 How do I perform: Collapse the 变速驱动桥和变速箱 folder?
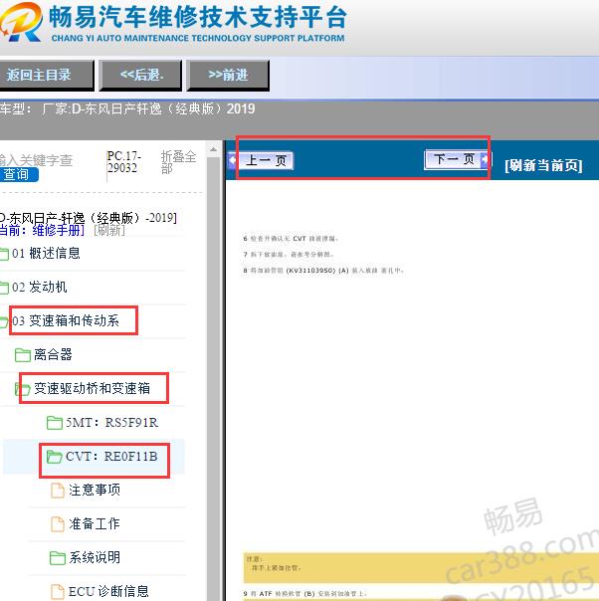(92, 388)
